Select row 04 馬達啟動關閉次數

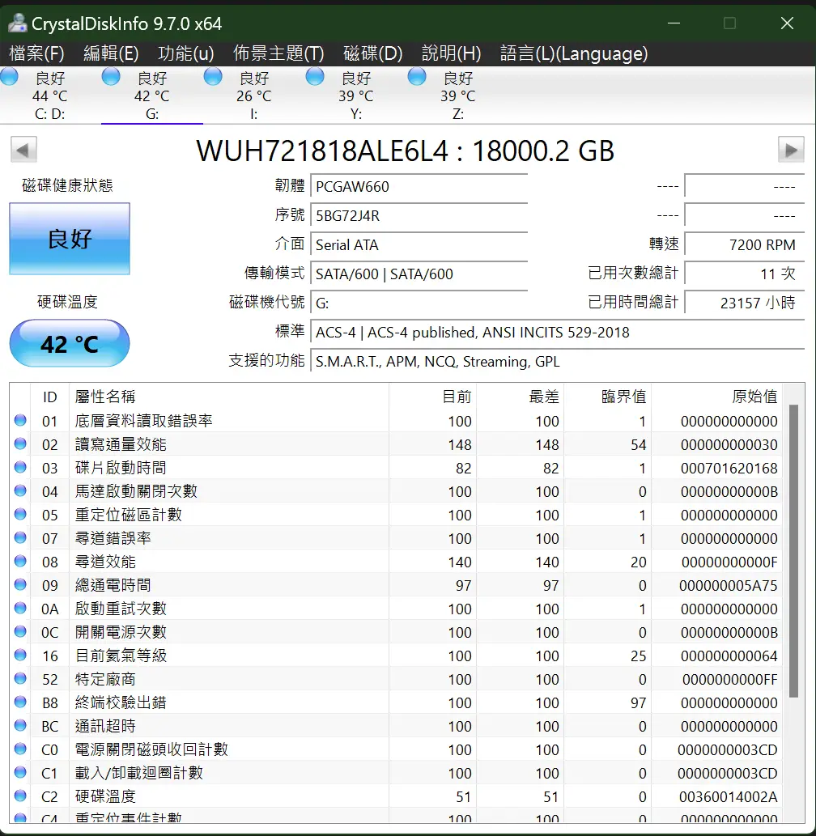pyautogui.click(x=396, y=491)
